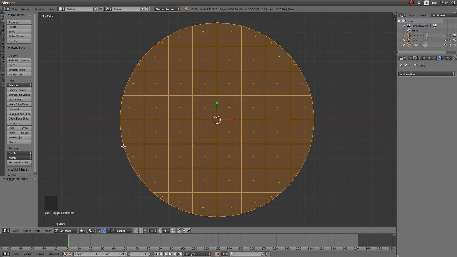
Task: Click the Subdivide button
Action: (20, 109)
